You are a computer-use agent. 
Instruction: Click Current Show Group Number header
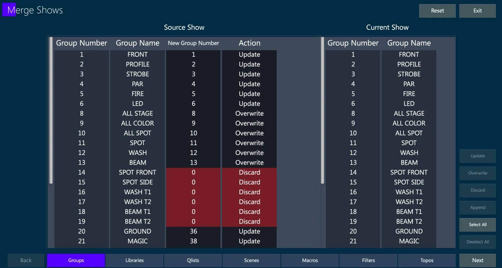tap(353, 43)
